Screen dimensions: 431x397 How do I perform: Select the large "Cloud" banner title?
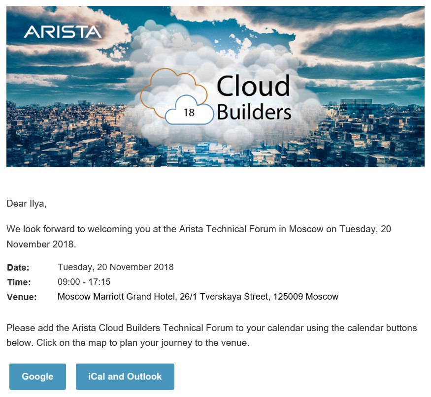(253, 86)
